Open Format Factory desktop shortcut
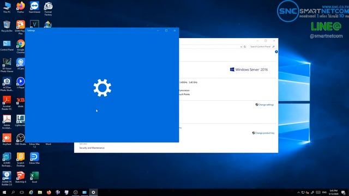The width and height of the screenshot is (349, 196). pyautogui.click(x=48, y=9)
